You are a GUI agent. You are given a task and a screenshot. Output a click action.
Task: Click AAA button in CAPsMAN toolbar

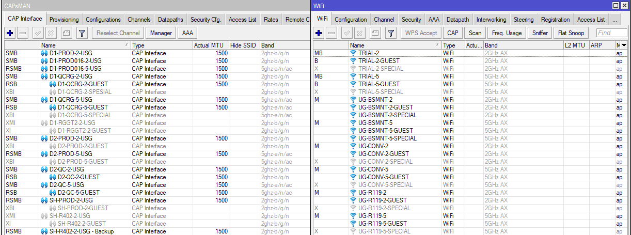(187, 33)
